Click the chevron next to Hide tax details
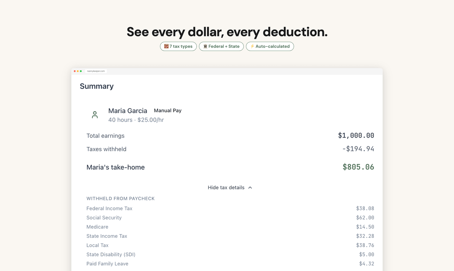This screenshot has width=454, height=271. pos(250,188)
